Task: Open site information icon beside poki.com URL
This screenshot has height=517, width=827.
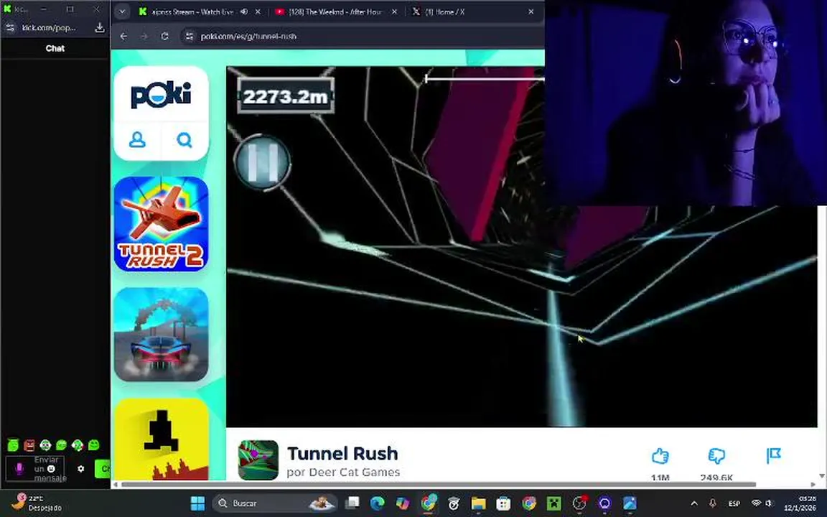Action: tap(190, 36)
